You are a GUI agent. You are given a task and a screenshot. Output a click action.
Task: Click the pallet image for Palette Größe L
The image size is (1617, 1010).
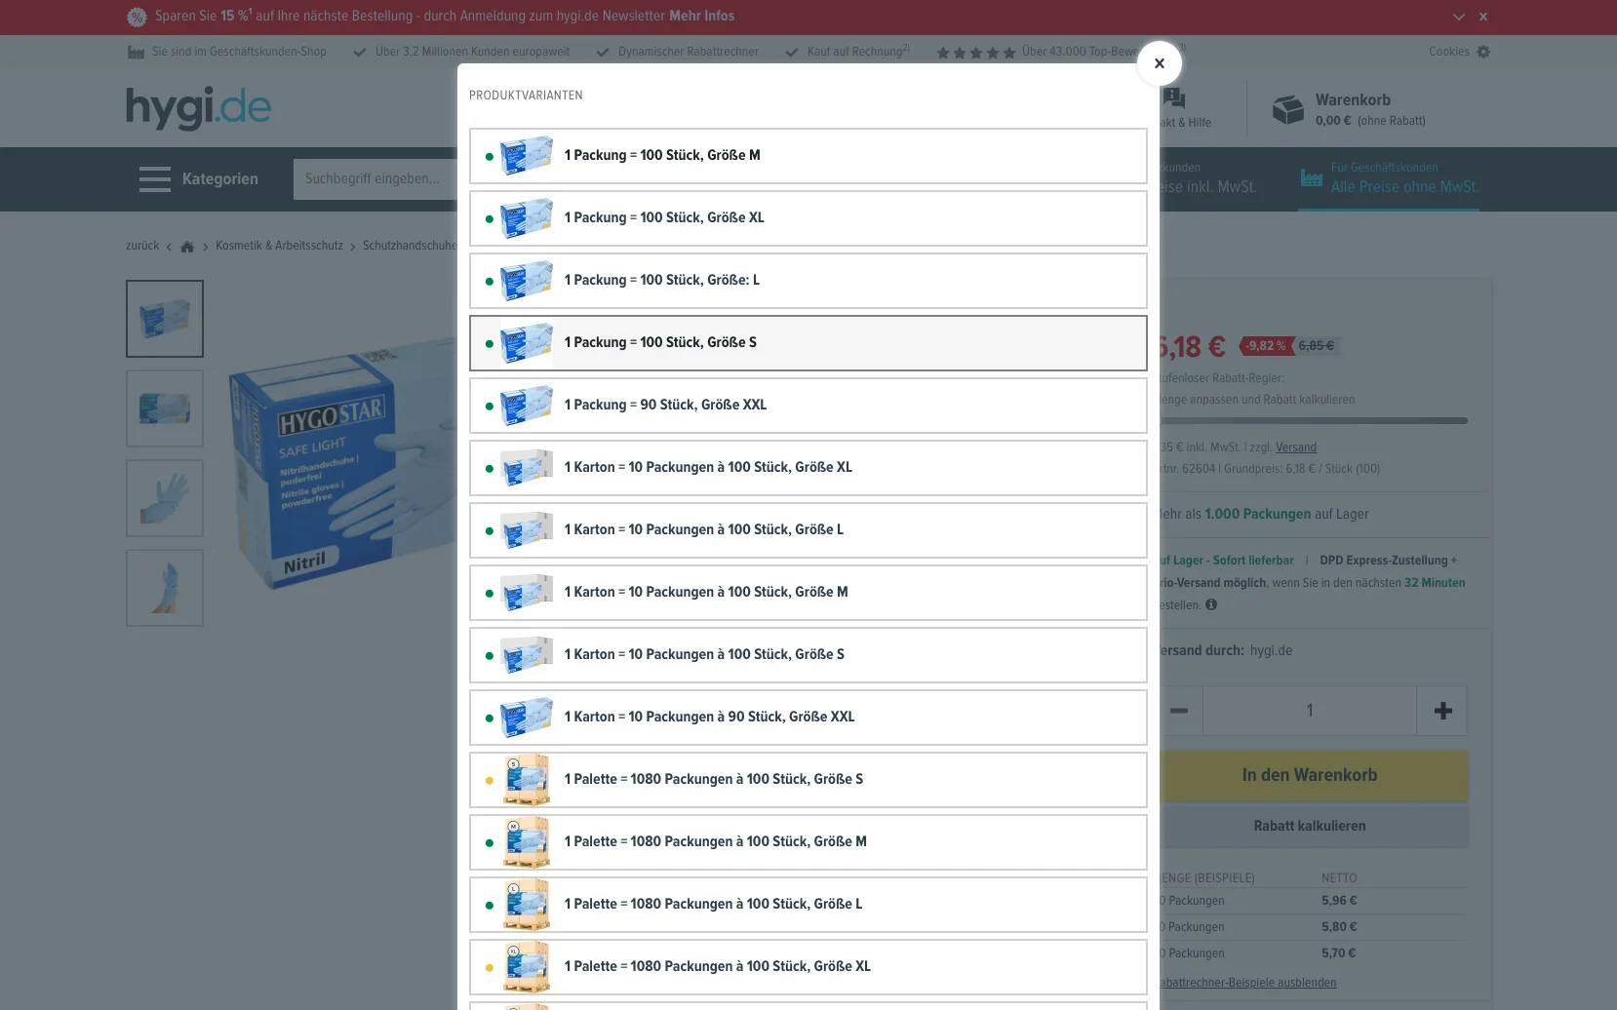[x=527, y=905]
